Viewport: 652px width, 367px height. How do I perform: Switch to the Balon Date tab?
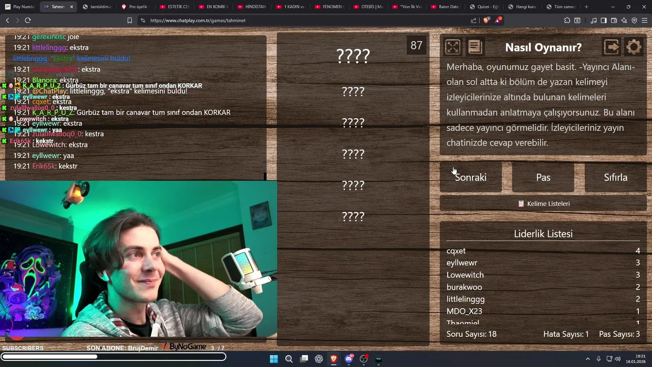pos(445,7)
